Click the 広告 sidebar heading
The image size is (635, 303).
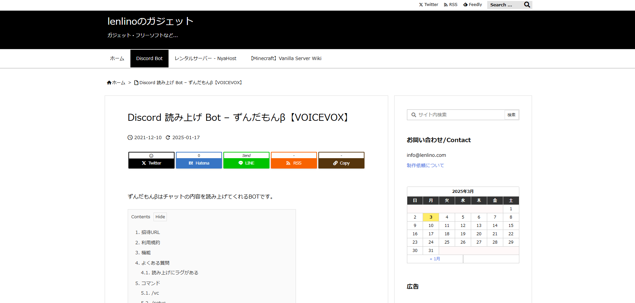(413, 287)
